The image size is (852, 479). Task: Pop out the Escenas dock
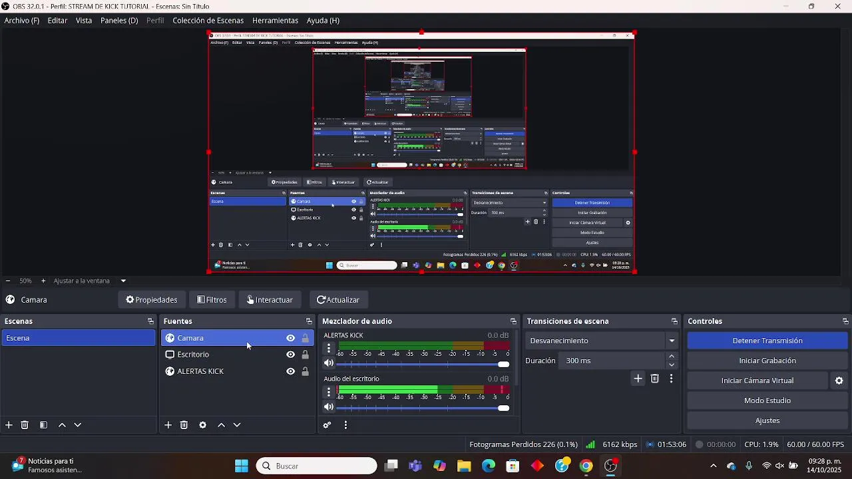[x=150, y=321]
